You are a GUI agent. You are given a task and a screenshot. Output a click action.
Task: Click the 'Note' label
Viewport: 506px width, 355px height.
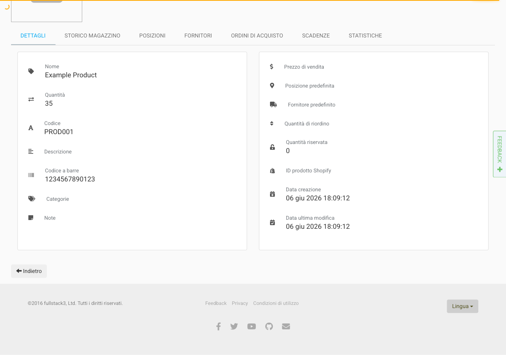(x=50, y=218)
